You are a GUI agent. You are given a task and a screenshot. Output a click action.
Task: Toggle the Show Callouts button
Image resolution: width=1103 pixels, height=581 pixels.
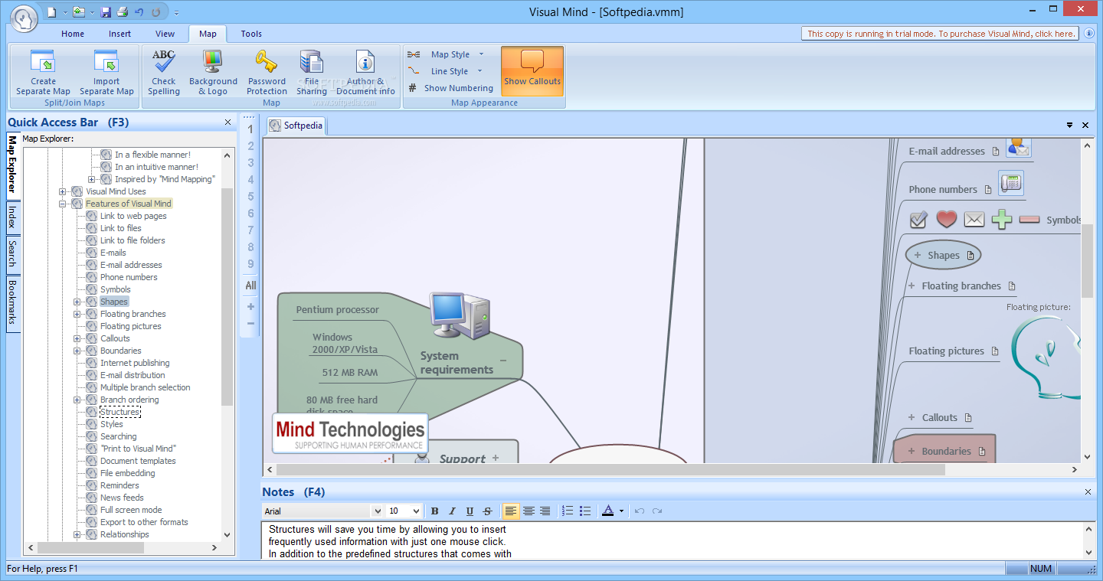[532, 71]
